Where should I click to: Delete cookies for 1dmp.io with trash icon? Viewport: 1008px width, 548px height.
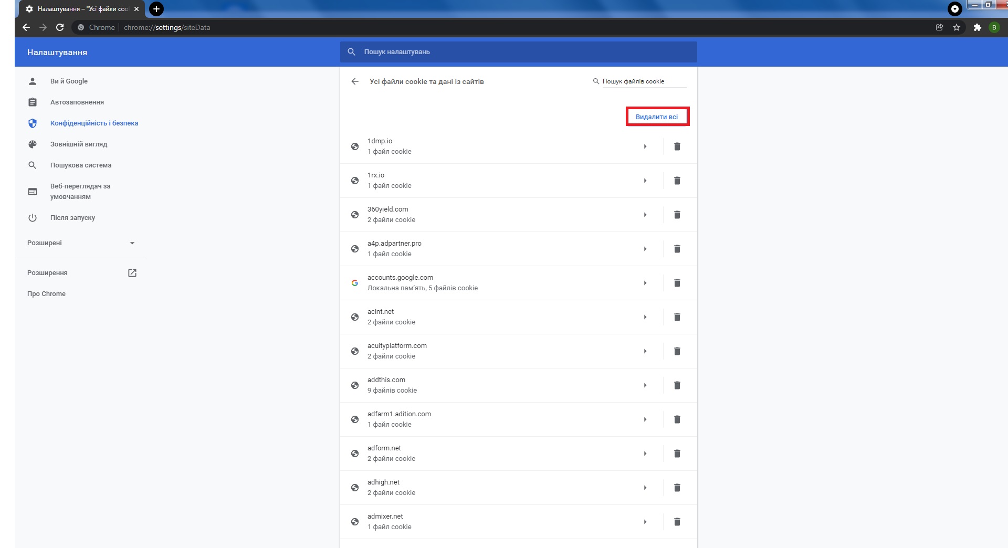pyautogui.click(x=677, y=146)
